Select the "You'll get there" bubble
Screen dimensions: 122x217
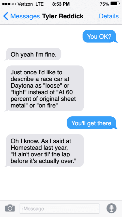tap(91, 123)
